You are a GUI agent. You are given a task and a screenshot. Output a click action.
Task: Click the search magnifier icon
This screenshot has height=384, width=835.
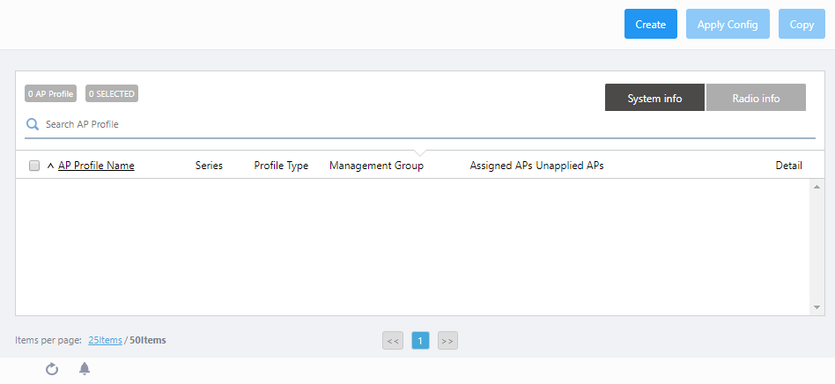tap(33, 124)
